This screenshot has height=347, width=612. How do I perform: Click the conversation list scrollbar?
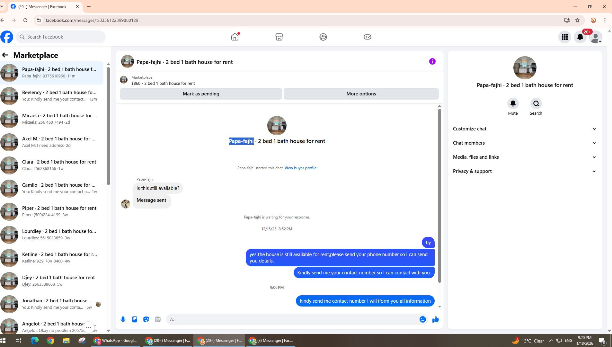tap(108, 126)
